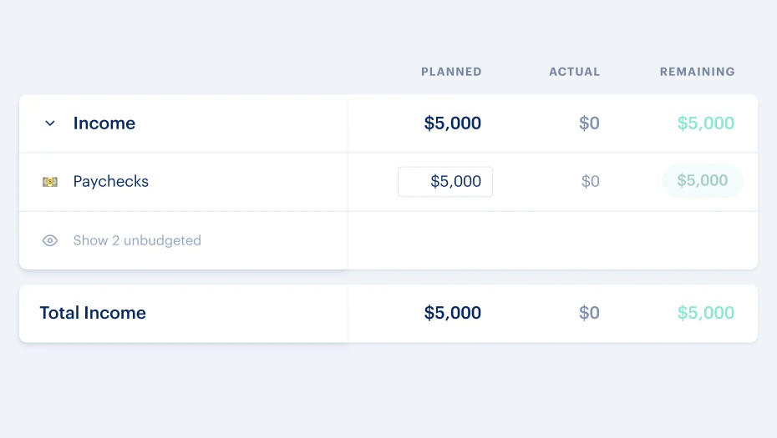Click the empty area beside Show unbudgeted row
This screenshot has width=777, height=438.
point(551,241)
